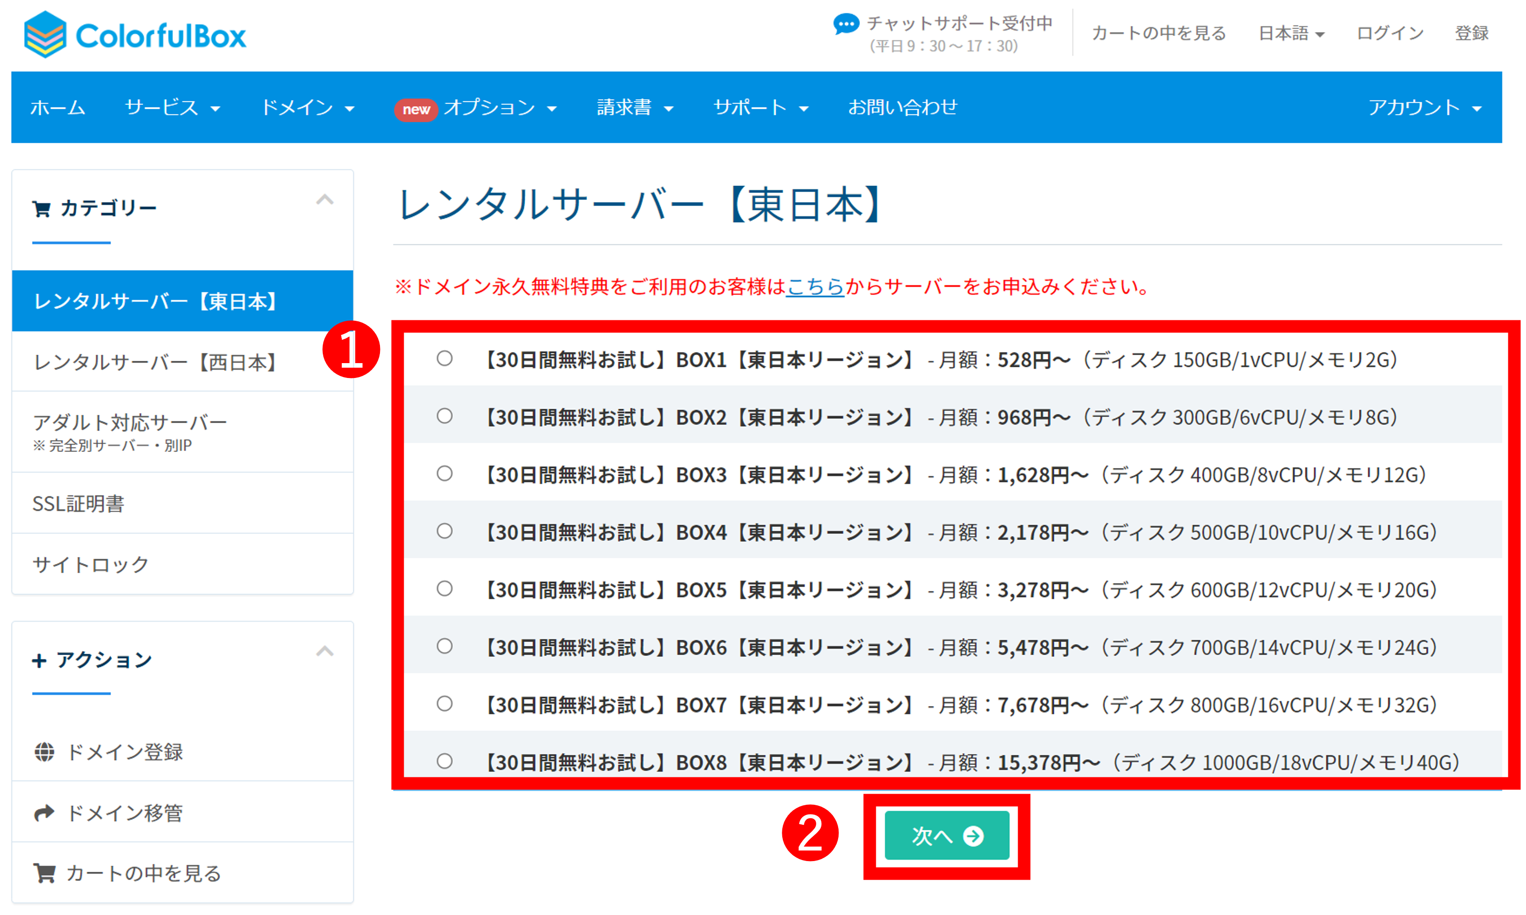Open the サポート dropdown menu
Viewport: 1526px width, 915px height.
pyautogui.click(x=760, y=107)
